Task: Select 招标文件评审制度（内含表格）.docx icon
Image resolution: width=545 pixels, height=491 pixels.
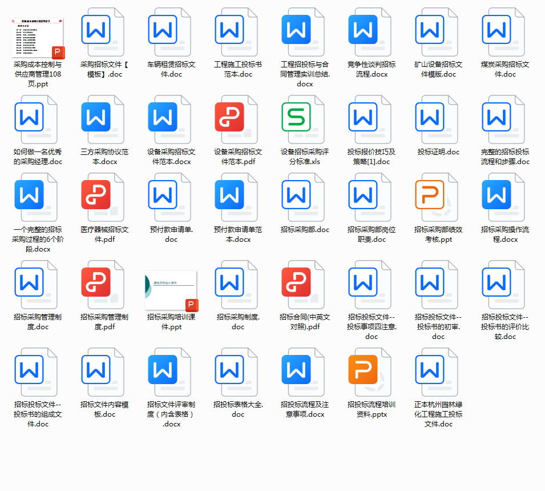Action: pos(169,372)
